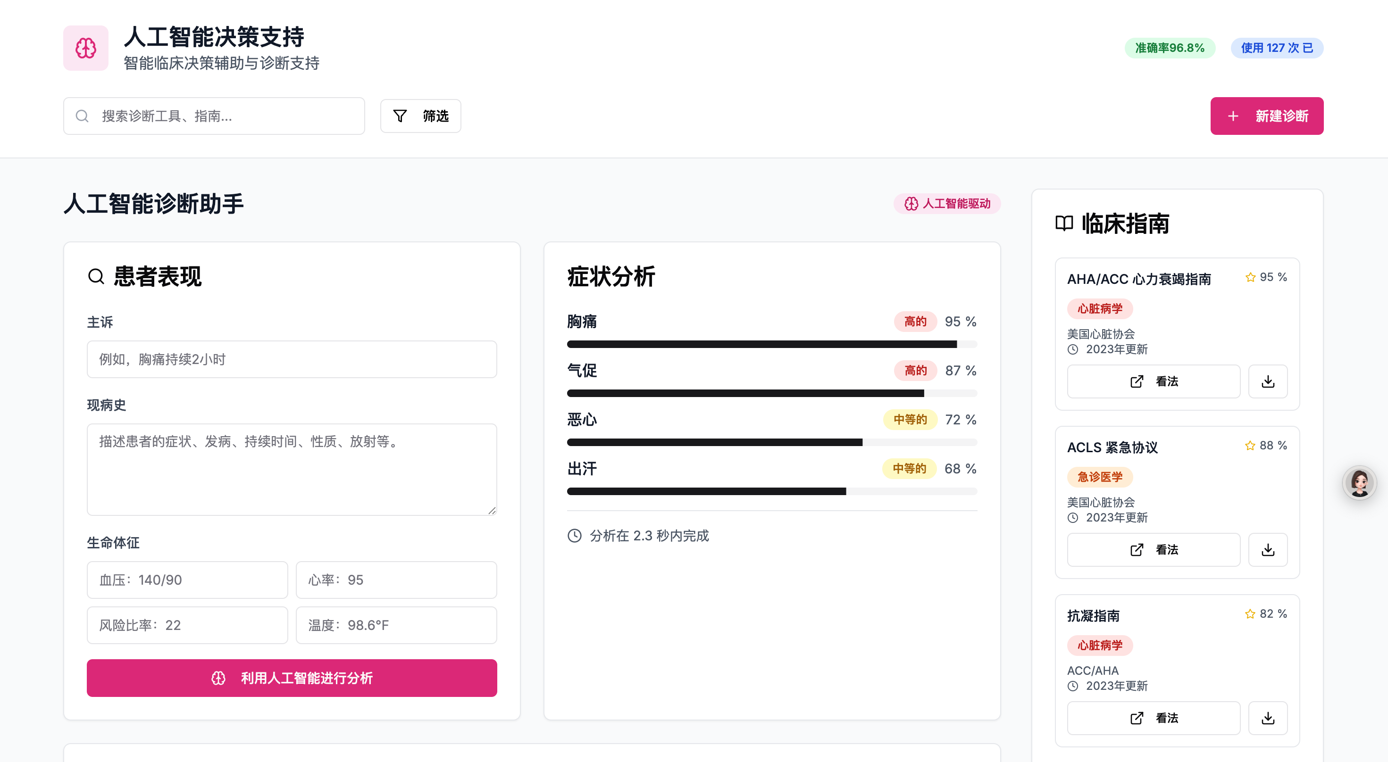
Task: Click the 现病史 description textarea
Action: [292, 469]
